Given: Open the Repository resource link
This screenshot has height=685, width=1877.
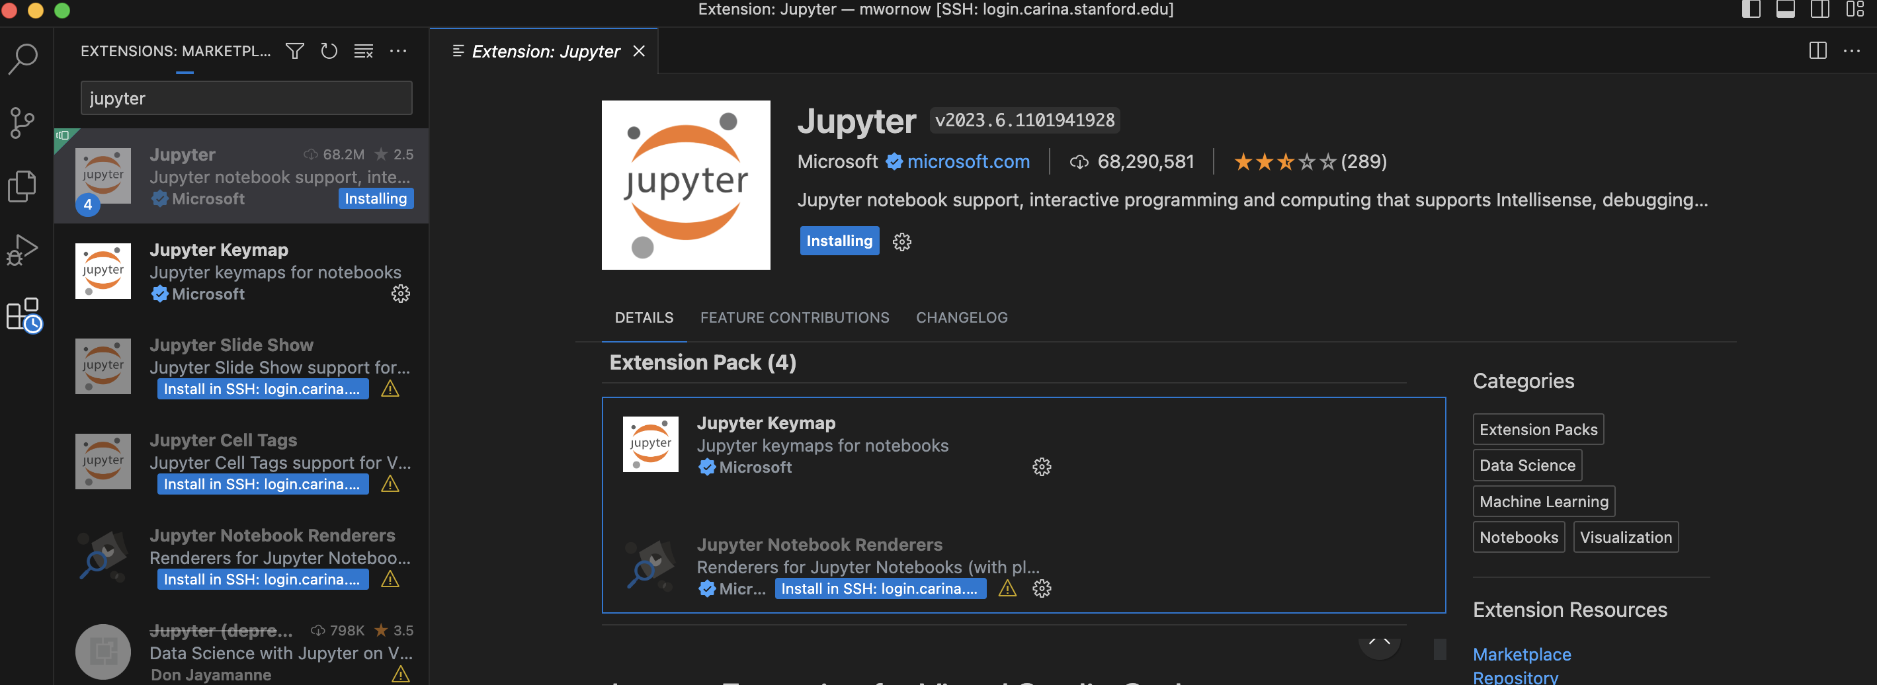Looking at the screenshot, I should point(1516,677).
